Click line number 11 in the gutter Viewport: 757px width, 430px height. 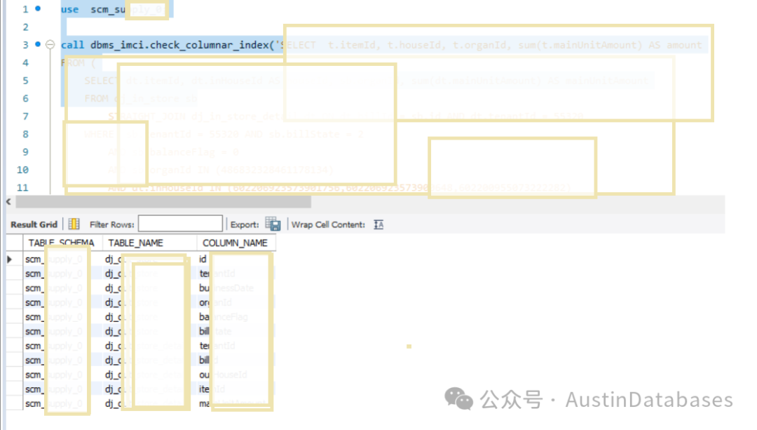coord(22,188)
